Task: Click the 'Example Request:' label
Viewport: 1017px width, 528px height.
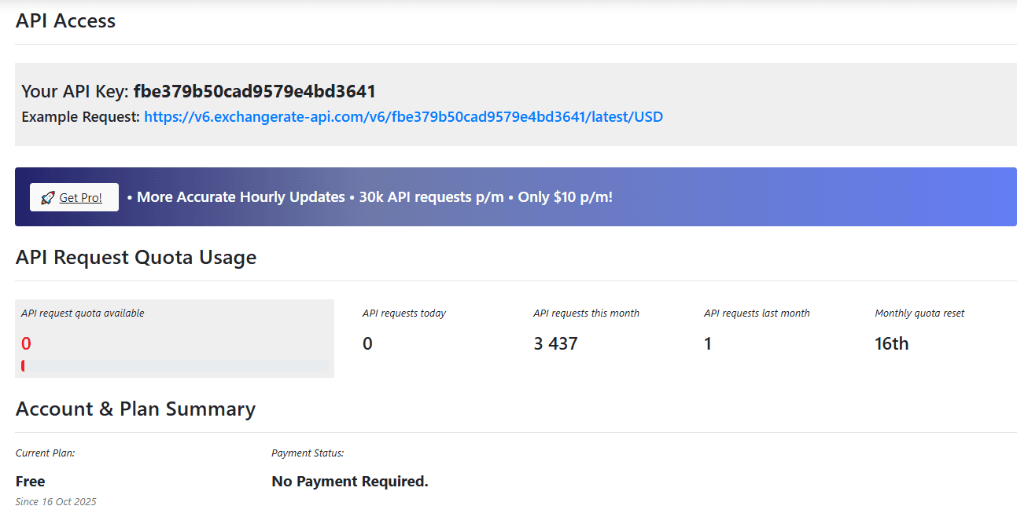Action: 80,117
